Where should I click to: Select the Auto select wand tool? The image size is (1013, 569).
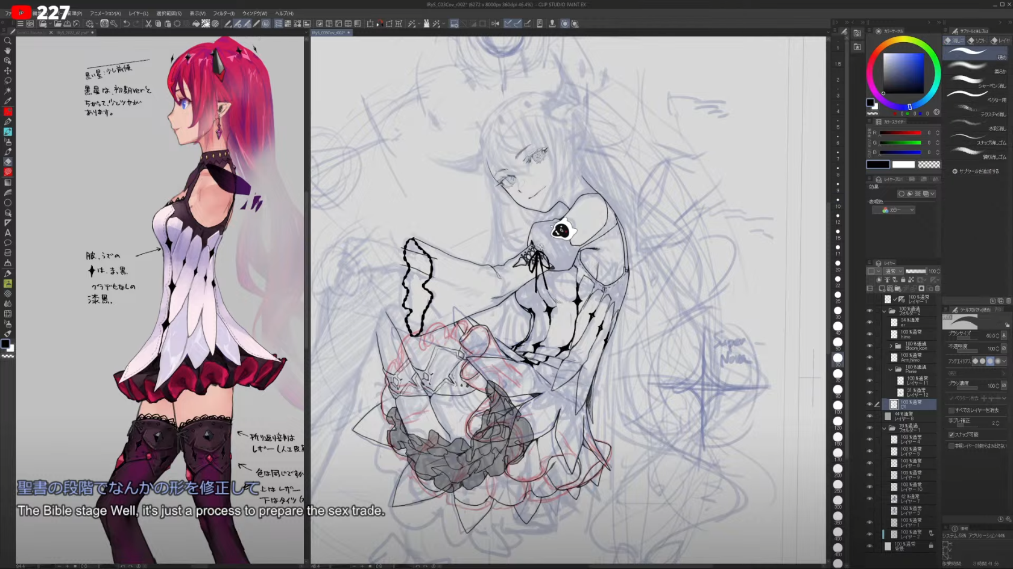click(x=8, y=91)
